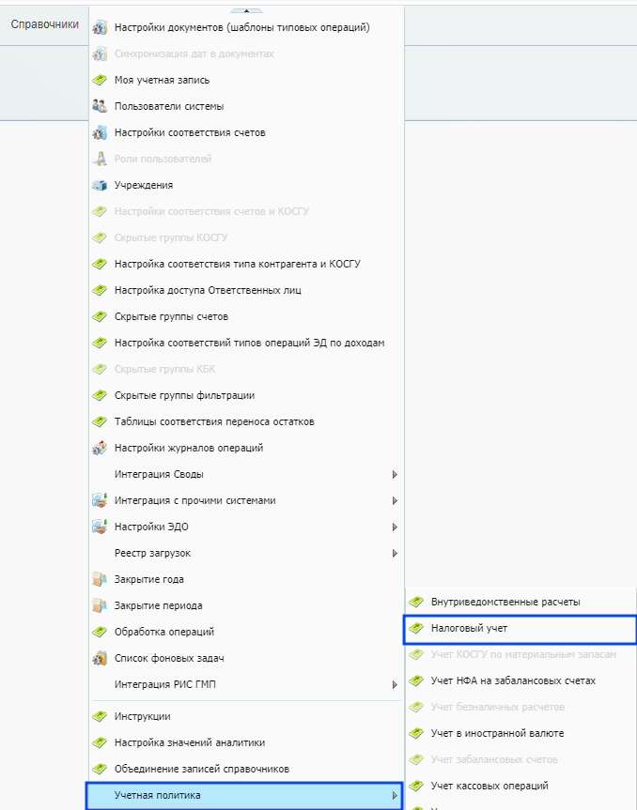Click icon beside Учет в иностранной валюте
Screen dimensions: 637x810
point(415,733)
